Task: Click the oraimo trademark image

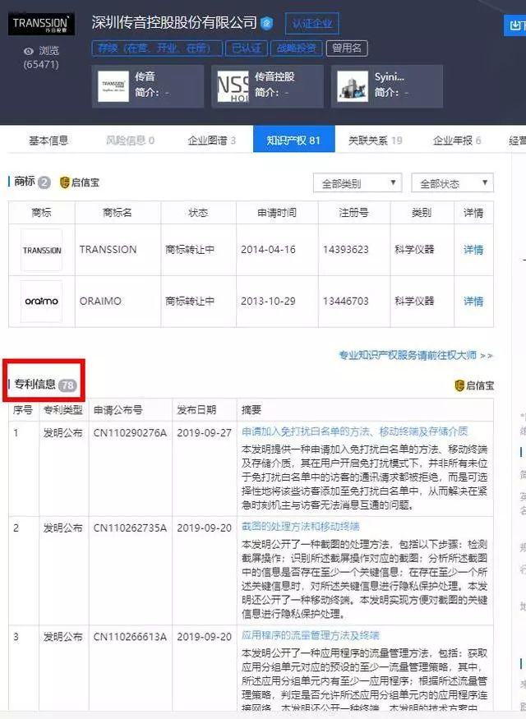Action: [41, 302]
